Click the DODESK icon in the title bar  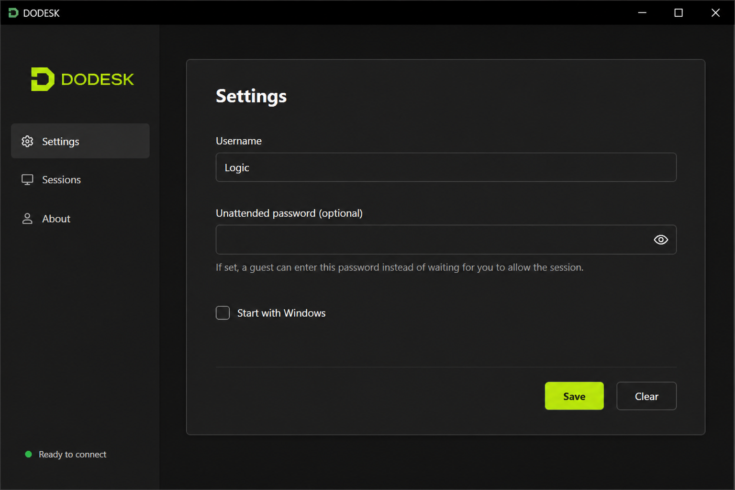pyautogui.click(x=13, y=13)
